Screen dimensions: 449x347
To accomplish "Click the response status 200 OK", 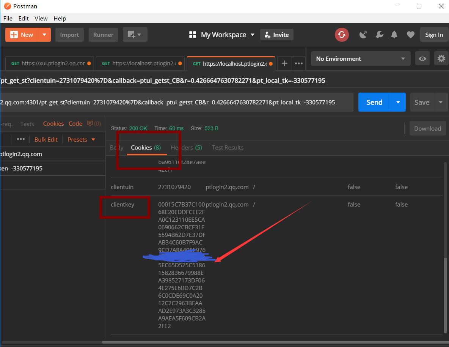I will point(138,128).
